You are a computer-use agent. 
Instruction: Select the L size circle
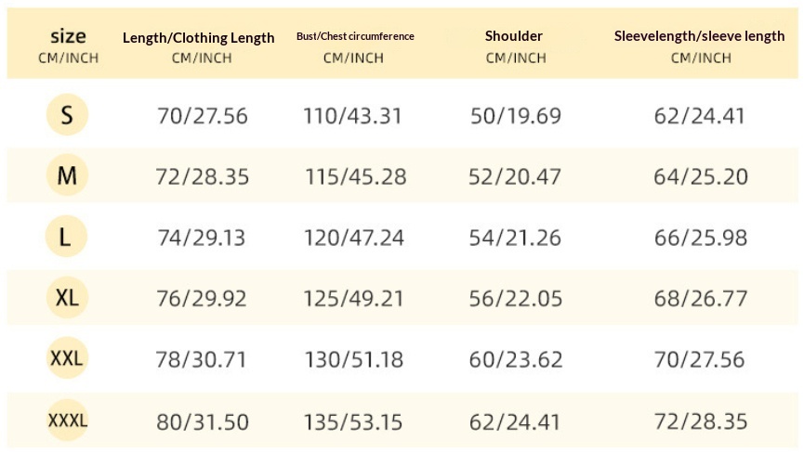click(x=67, y=237)
